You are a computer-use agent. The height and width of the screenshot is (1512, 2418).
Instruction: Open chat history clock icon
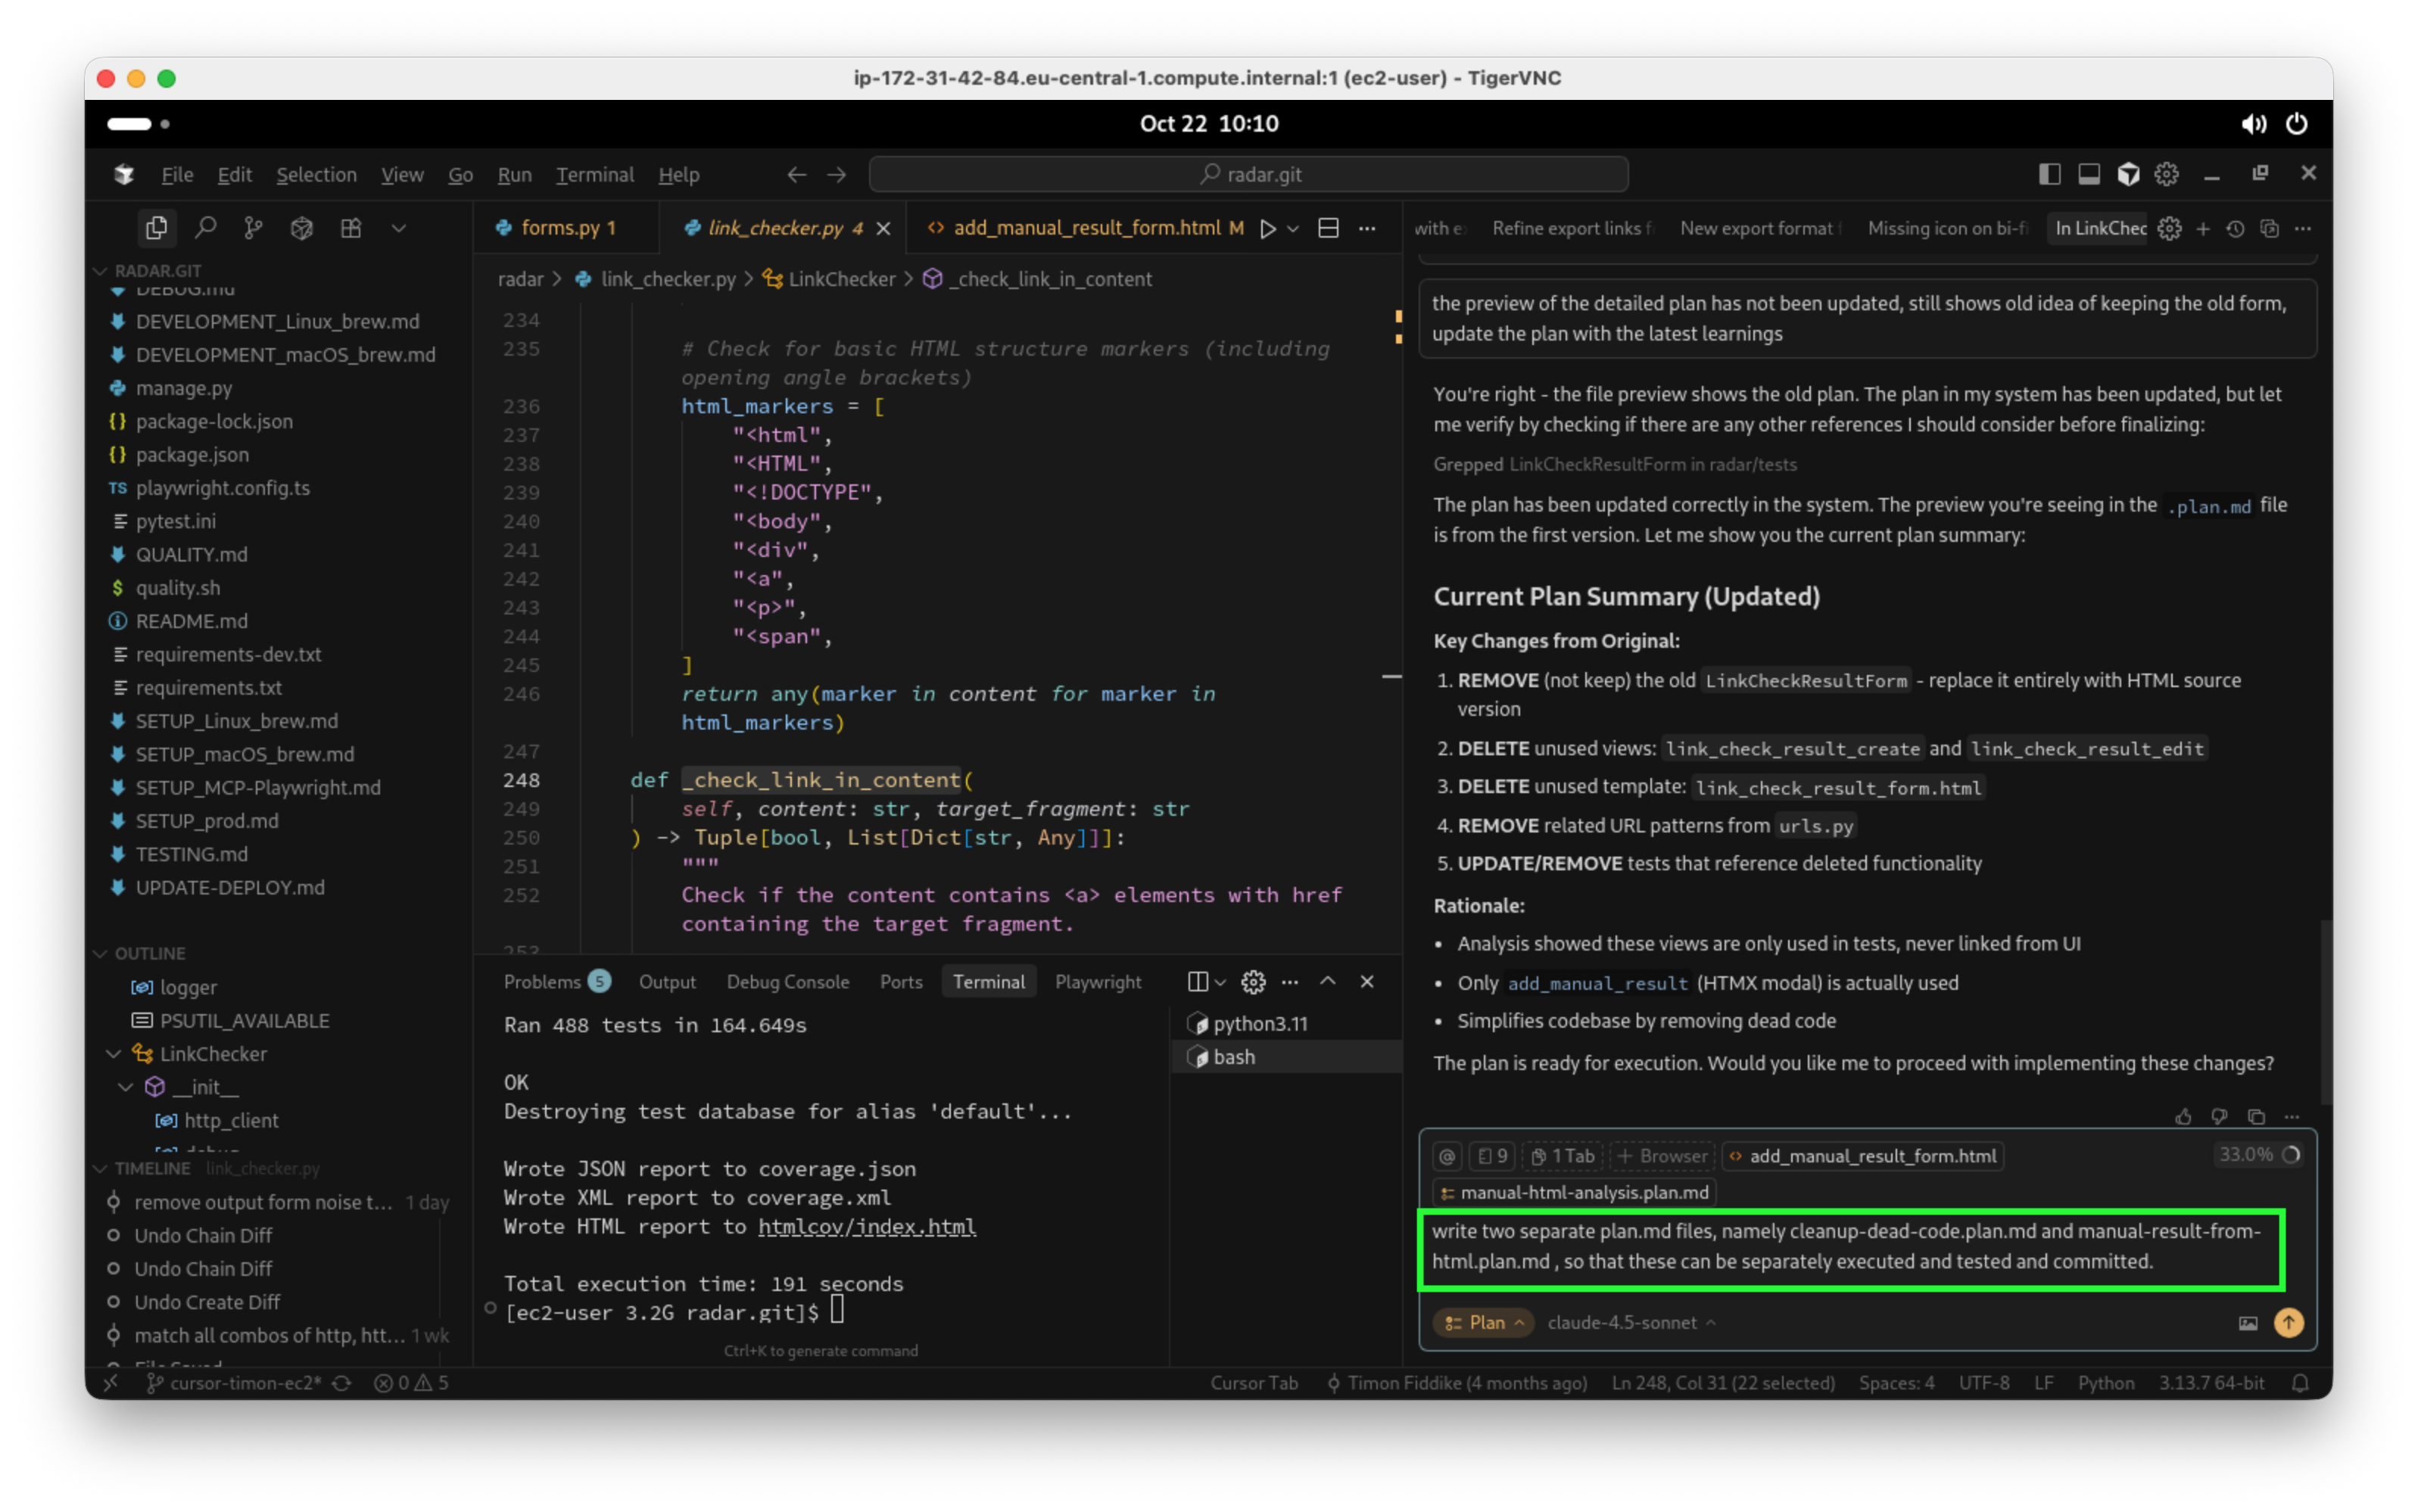[x=2235, y=228]
